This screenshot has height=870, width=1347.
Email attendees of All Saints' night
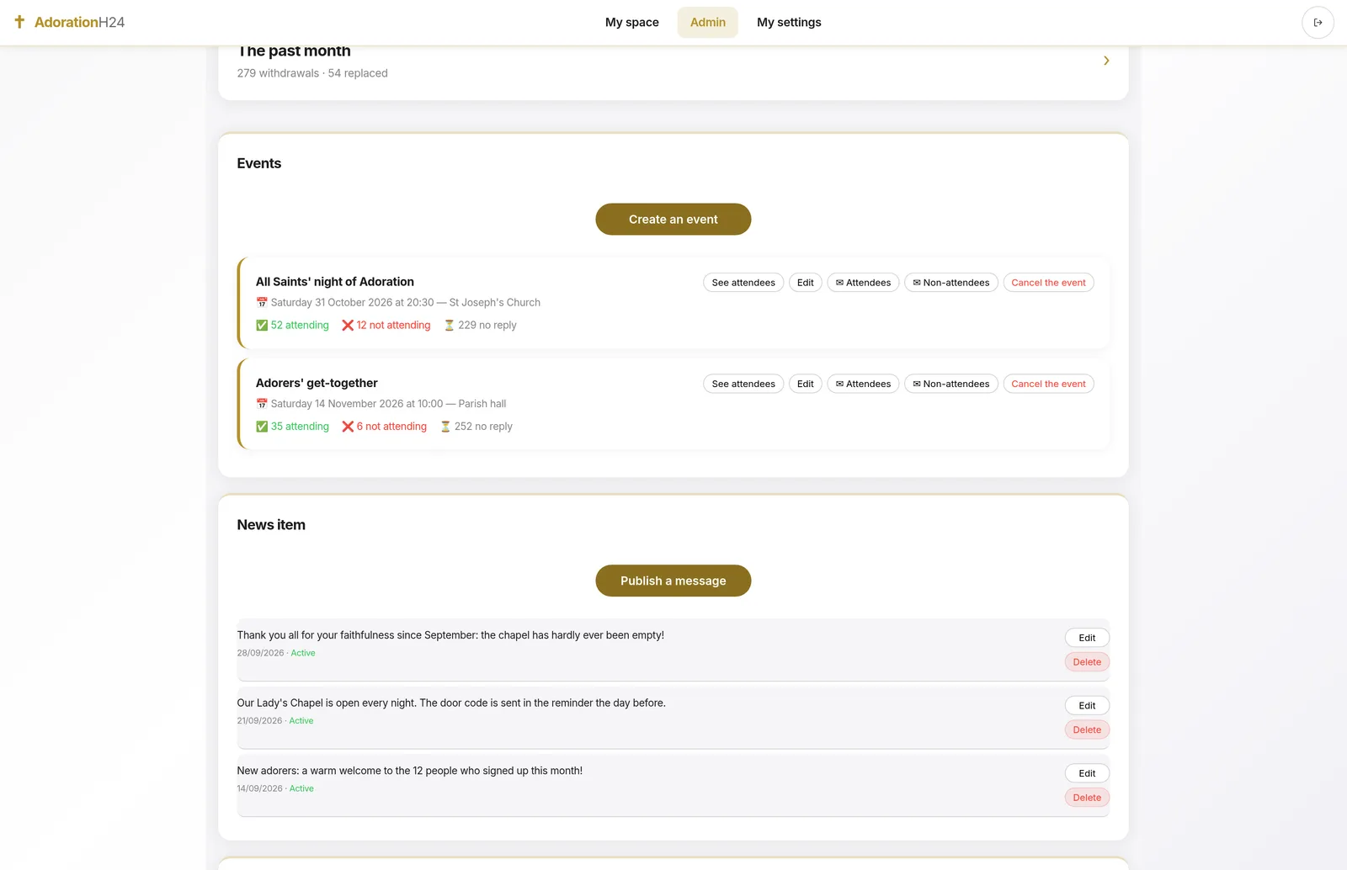tap(863, 283)
